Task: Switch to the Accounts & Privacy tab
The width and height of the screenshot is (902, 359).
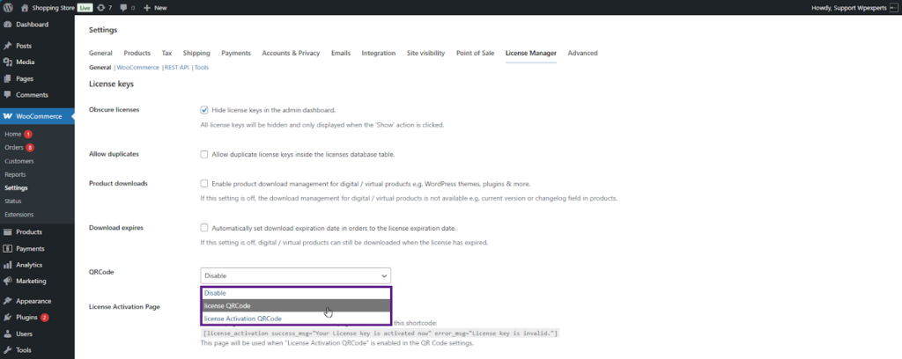Action: click(x=291, y=53)
